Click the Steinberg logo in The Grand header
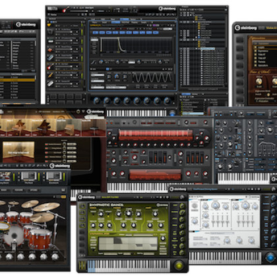Screen dimensions: 277x277 (95, 111)
